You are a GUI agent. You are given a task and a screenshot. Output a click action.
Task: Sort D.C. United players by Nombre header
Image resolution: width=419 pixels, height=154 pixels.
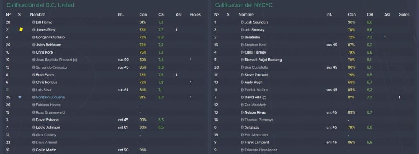(38, 15)
